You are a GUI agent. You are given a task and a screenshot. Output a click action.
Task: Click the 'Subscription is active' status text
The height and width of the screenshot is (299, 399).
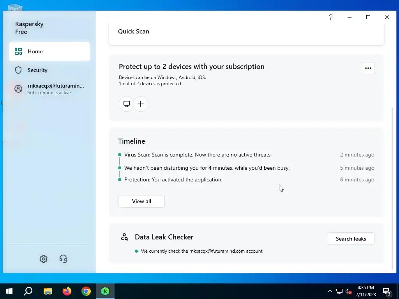coord(49,93)
